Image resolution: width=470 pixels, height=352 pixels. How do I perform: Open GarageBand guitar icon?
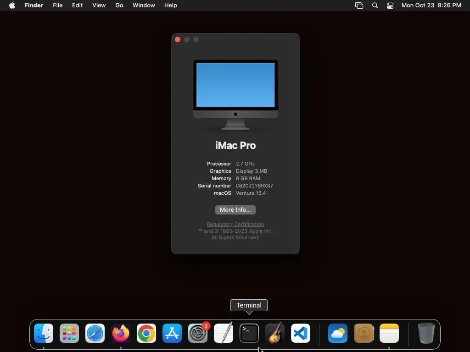(x=275, y=333)
